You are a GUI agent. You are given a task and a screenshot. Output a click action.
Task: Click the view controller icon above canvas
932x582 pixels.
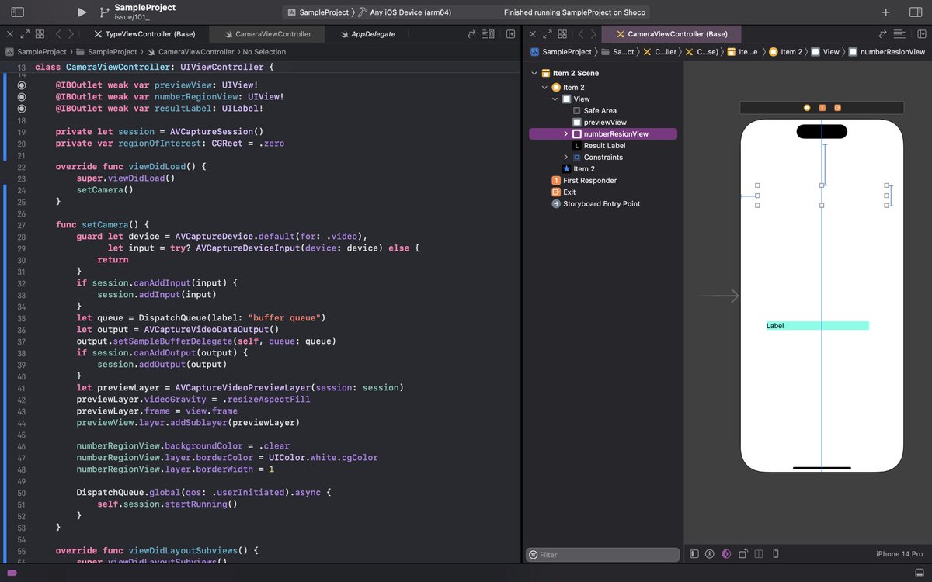(x=807, y=108)
